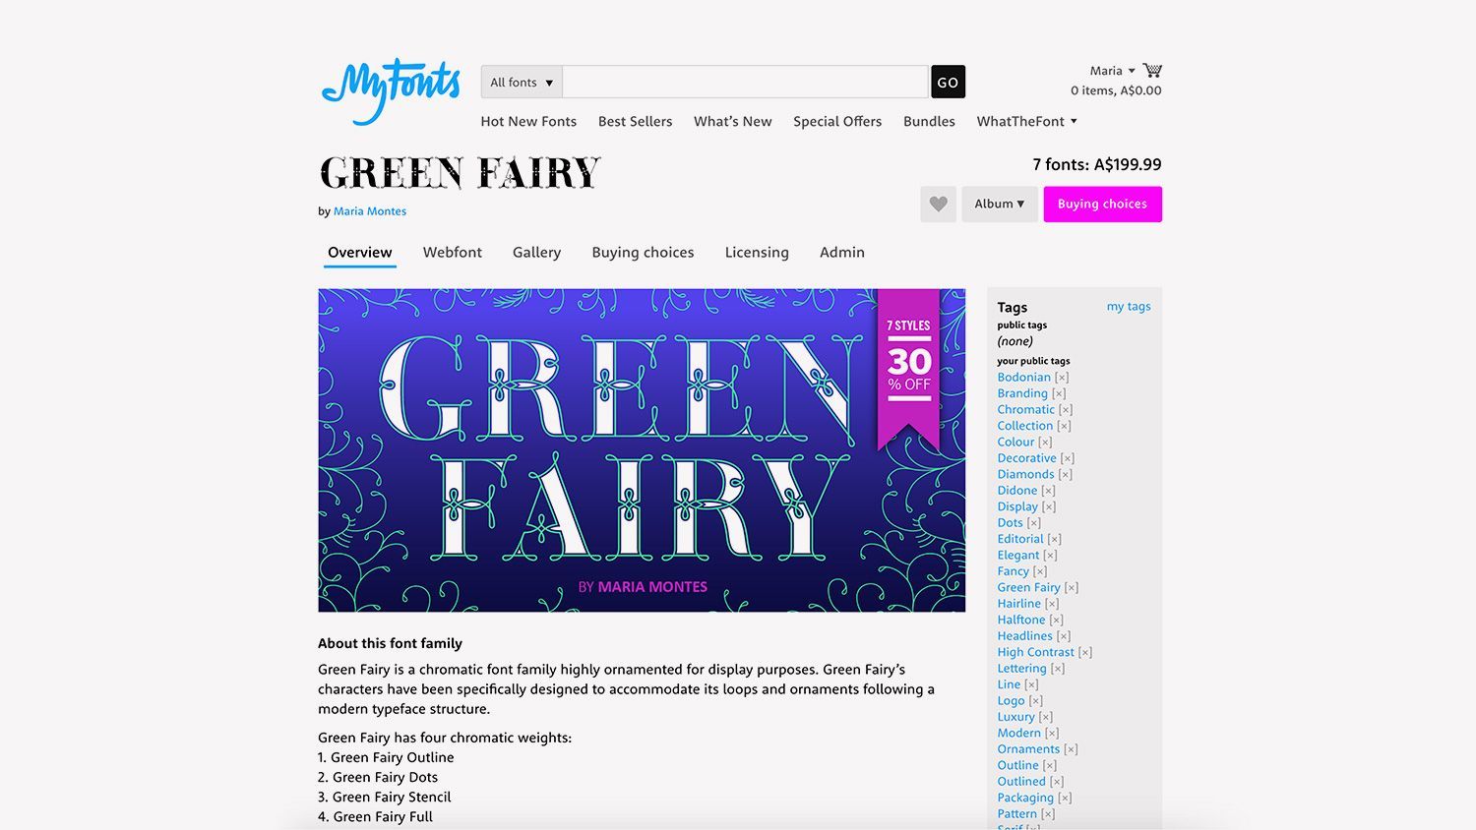Open the Gallery tab
This screenshot has height=830, width=1476.
(x=537, y=253)
